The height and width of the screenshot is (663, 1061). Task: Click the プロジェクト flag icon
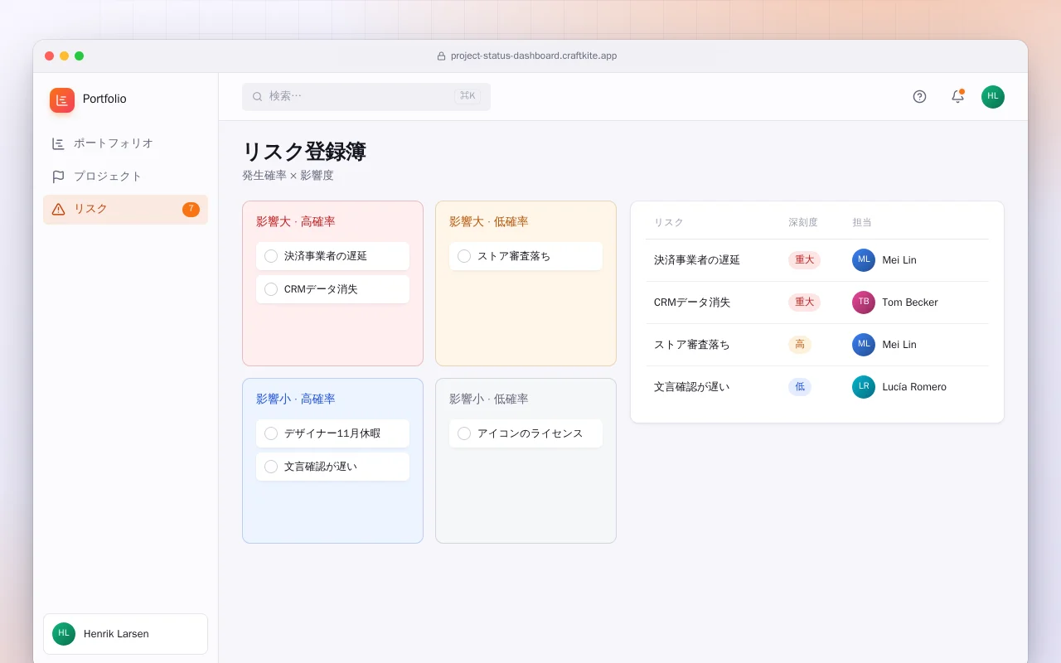point(58,177)
